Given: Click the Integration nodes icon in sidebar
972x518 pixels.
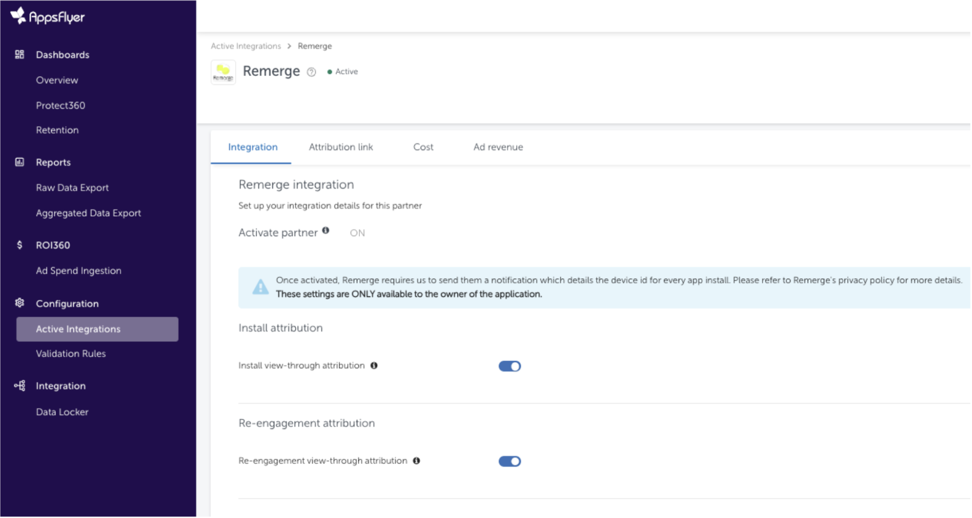Looking at the screenshot, I should (x=20, y=386).
